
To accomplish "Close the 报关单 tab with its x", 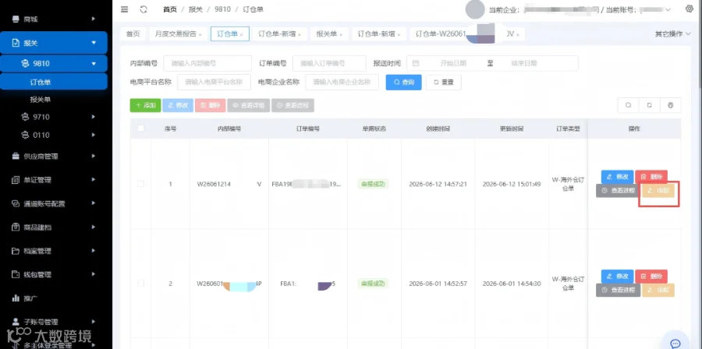I will [x=341, y=35].
